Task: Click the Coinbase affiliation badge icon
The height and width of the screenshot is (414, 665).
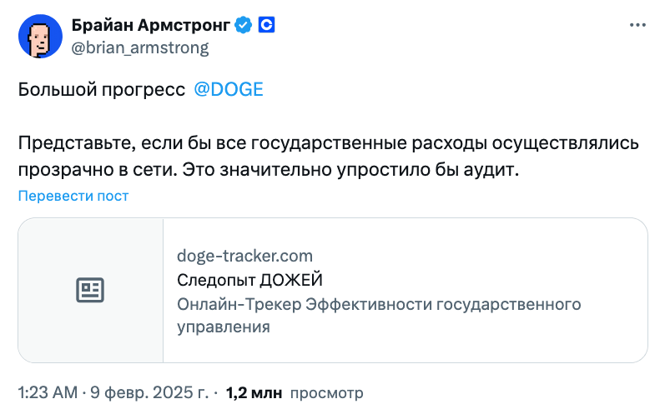Action: coord(266,25)
